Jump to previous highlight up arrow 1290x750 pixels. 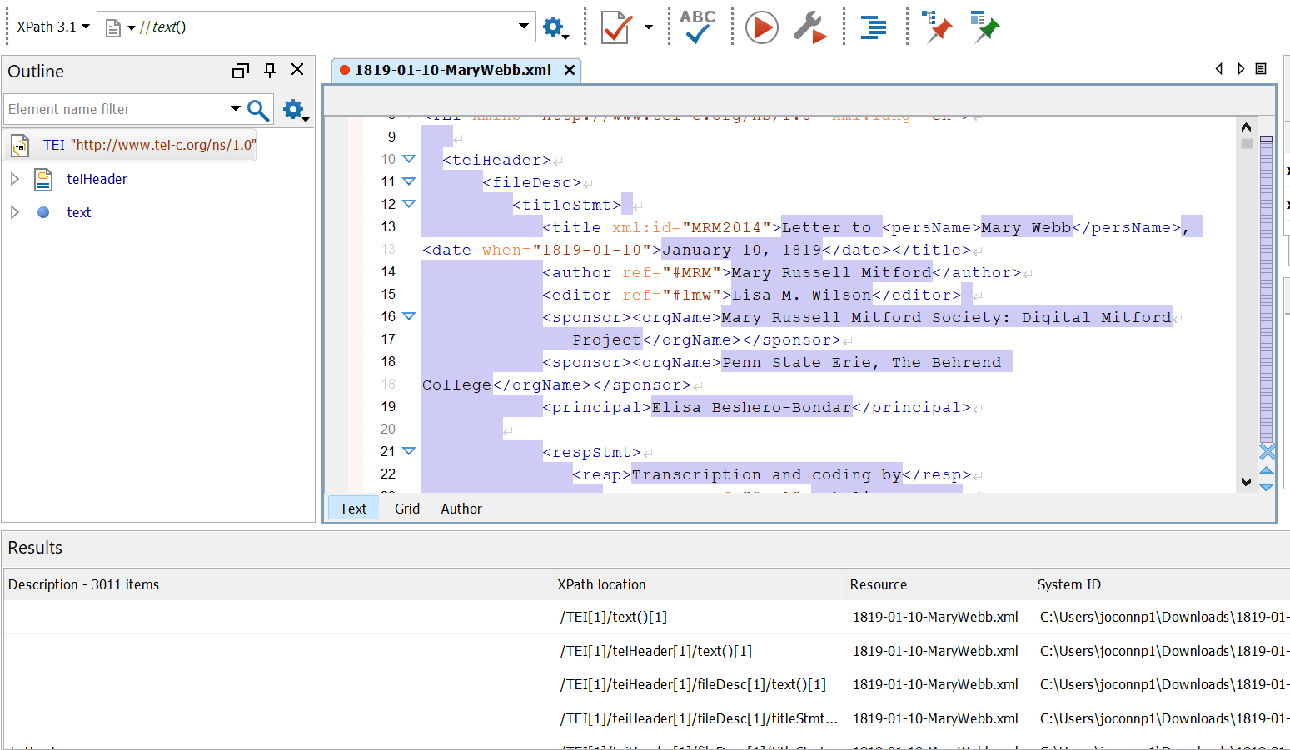(x=1267, y=471)
